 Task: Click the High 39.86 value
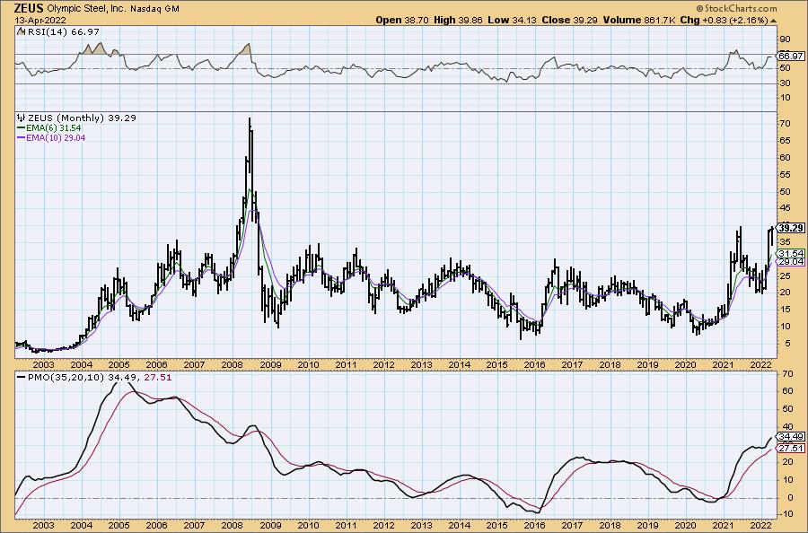click(459, 20)
